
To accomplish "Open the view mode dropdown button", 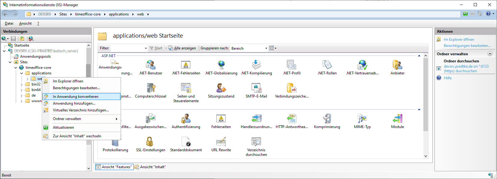I will (273, 48).
